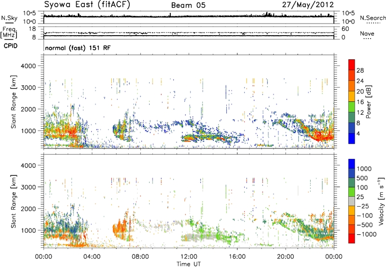Select the "Beam 05" heading
This screenshot has width=386, height=267.
[188, 5]
